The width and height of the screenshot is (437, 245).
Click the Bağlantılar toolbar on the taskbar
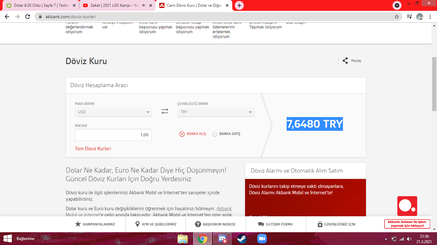point(26,239)
